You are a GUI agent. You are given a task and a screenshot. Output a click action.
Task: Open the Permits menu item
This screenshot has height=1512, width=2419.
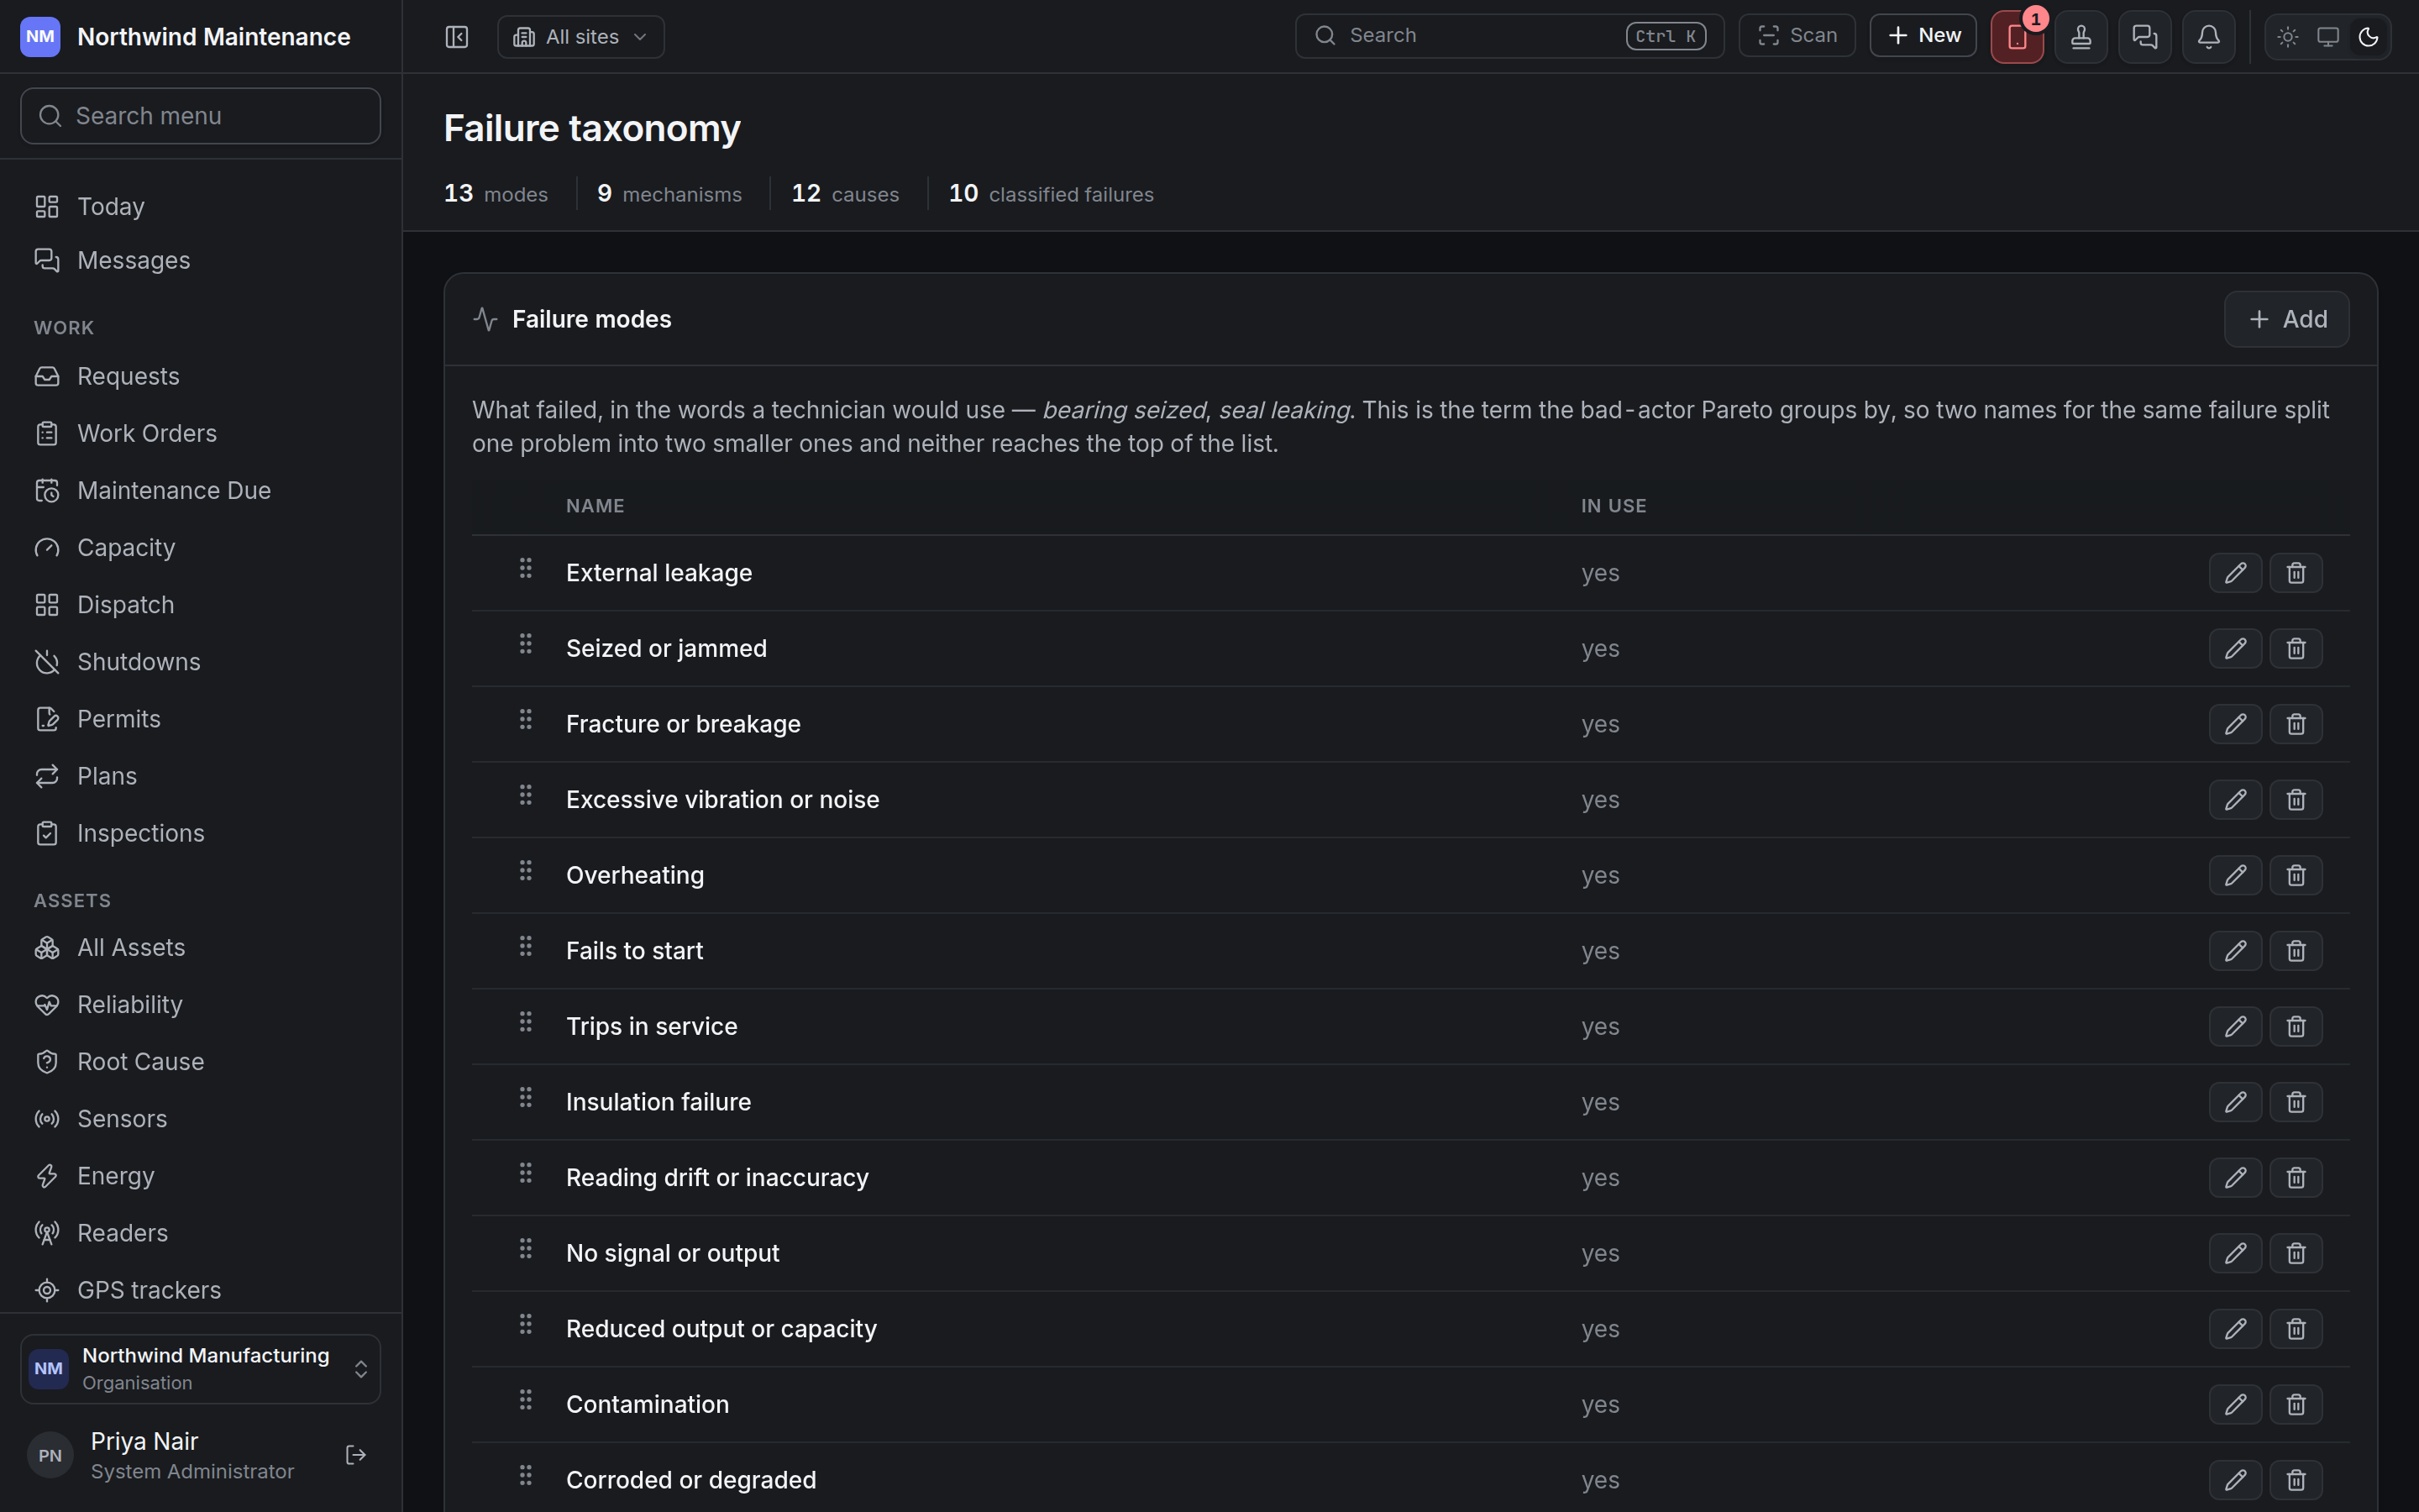201,719
